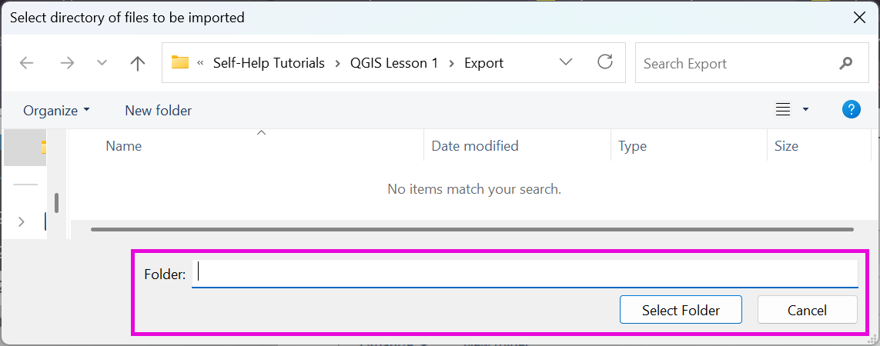This screenshot has height=346, width=880.
Task: Click the Back navigation arrow
Action: (x=27, y=64)
